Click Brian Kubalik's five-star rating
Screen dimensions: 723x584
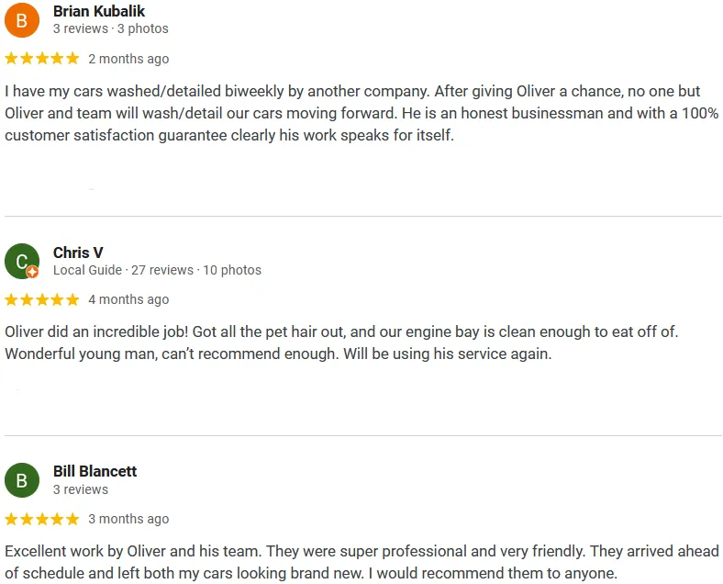(x=42, y=59)
